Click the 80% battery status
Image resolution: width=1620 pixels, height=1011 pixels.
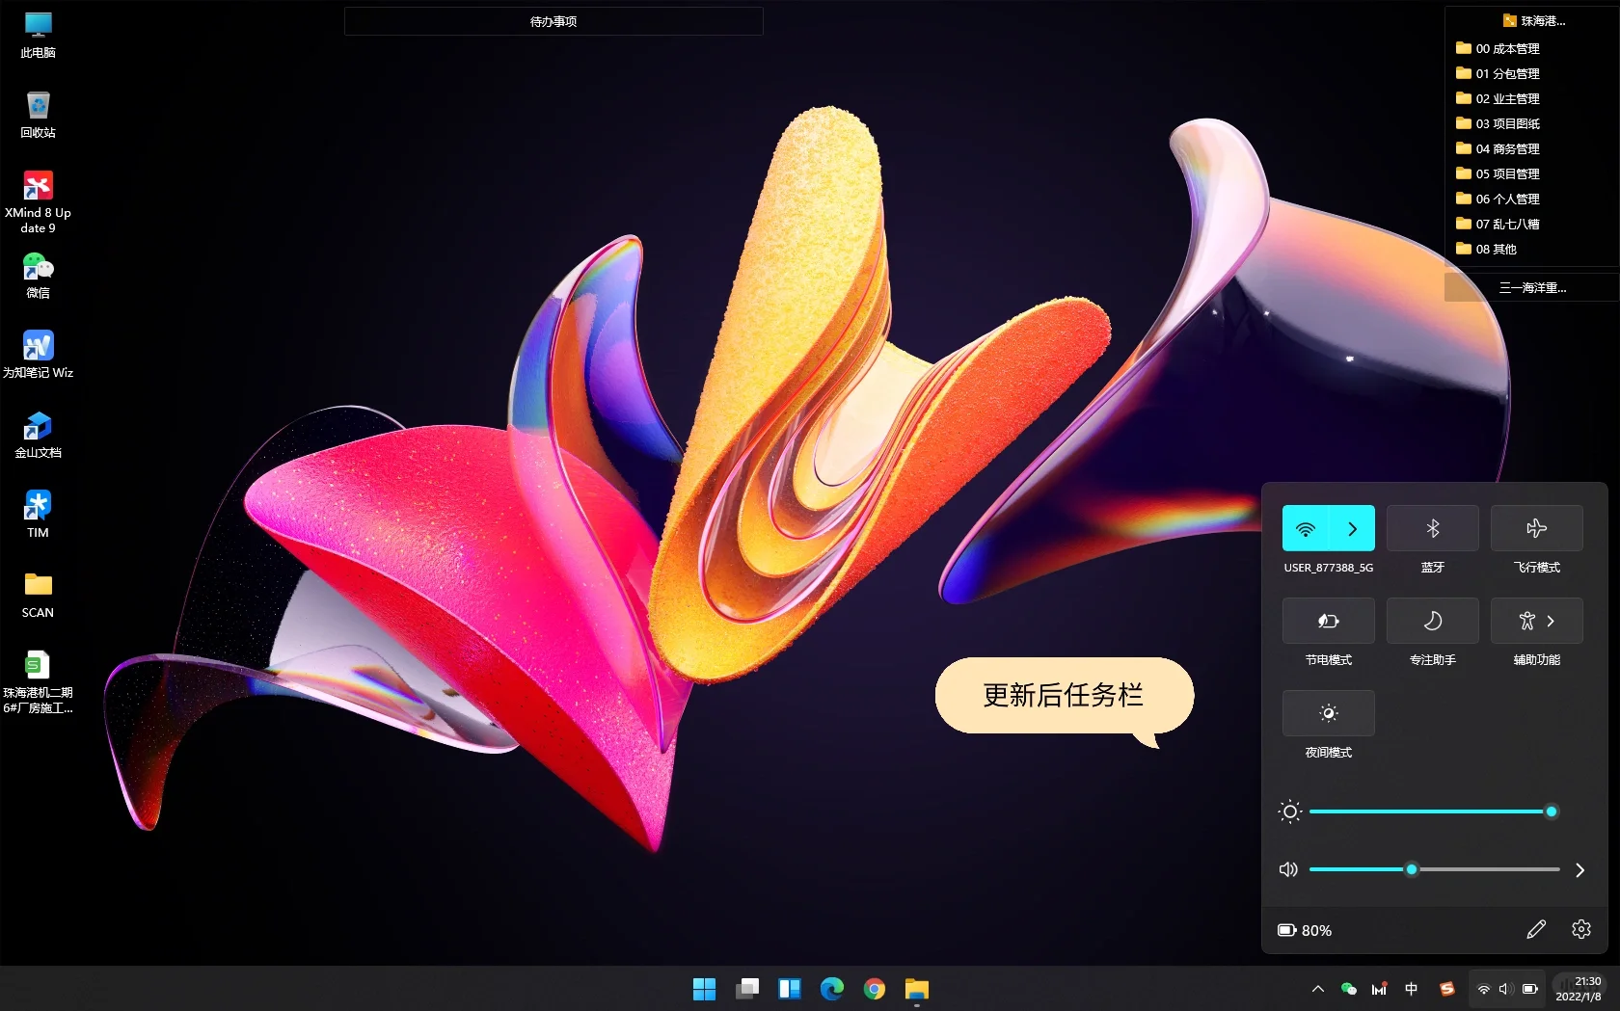[x=1304, y=929]
